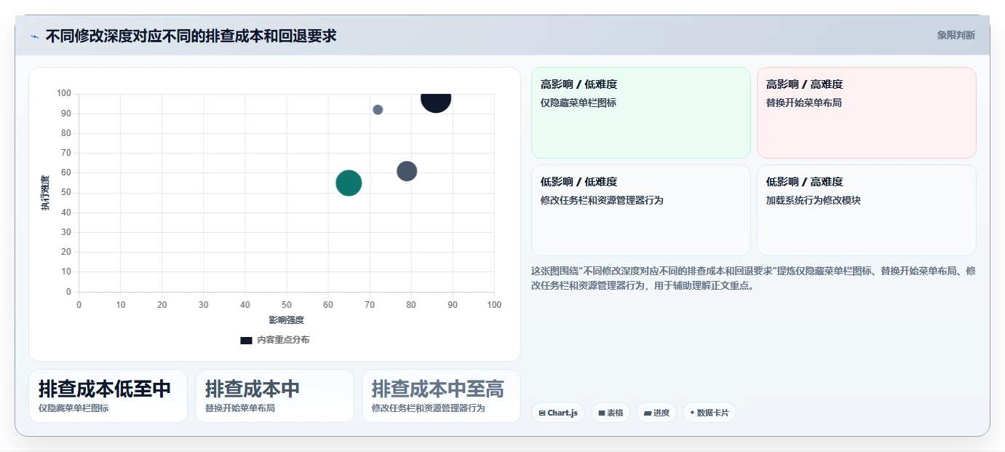Image resolution: width=1005 pixels, height=452 pixels.
Task: Open the 排查成本中 stat card
Action: click(274, 396)
